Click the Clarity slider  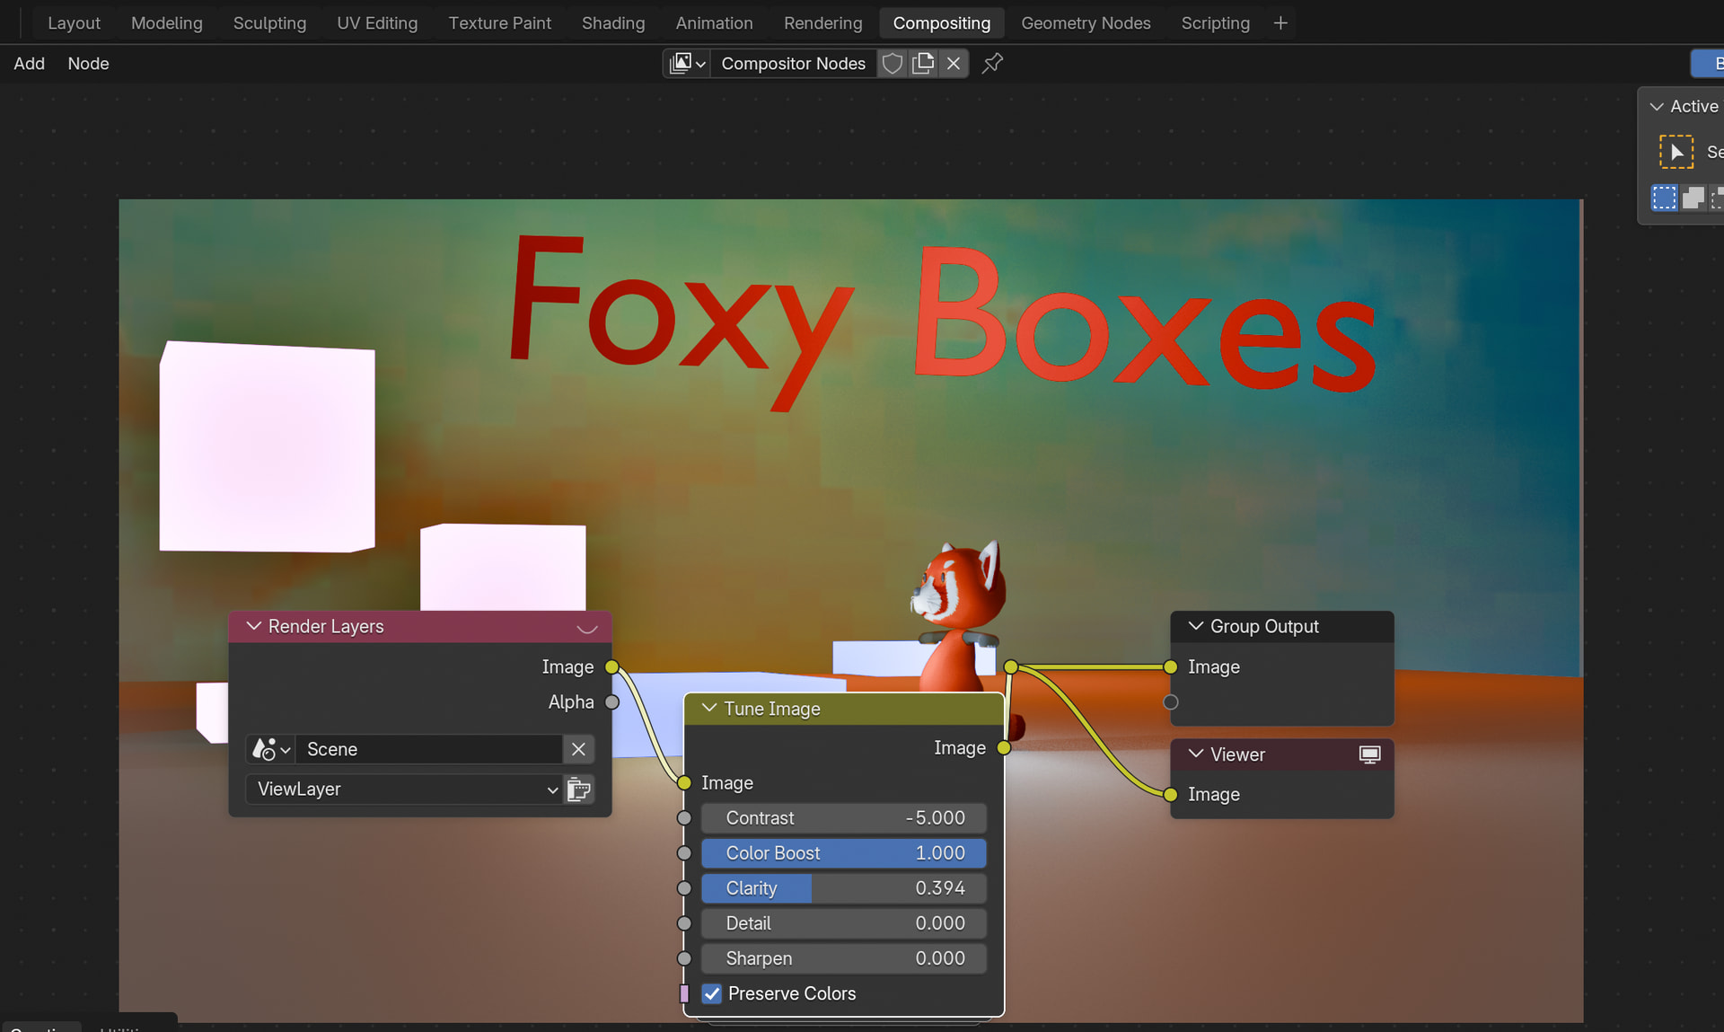[x=843, y=888]
